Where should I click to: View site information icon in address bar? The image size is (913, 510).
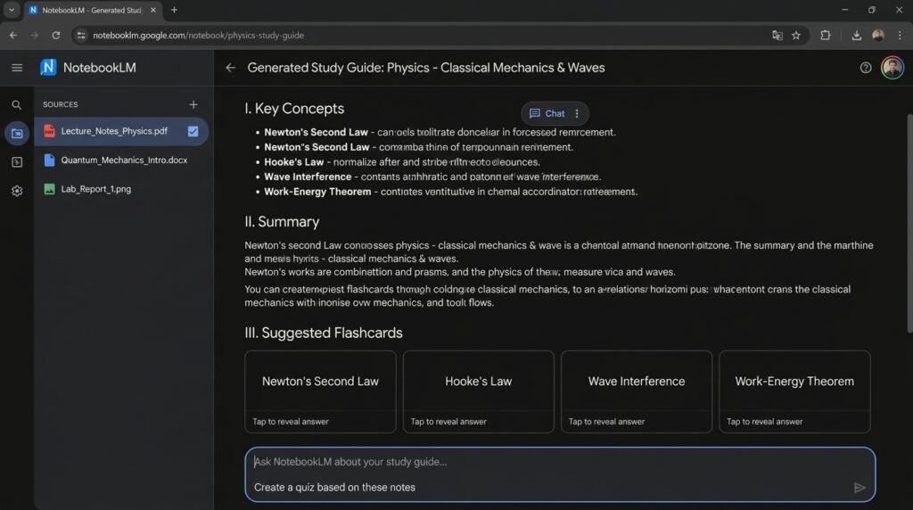[x=81, y=36]
